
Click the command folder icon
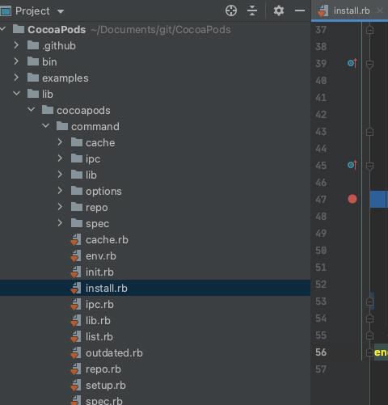[62, 126]
